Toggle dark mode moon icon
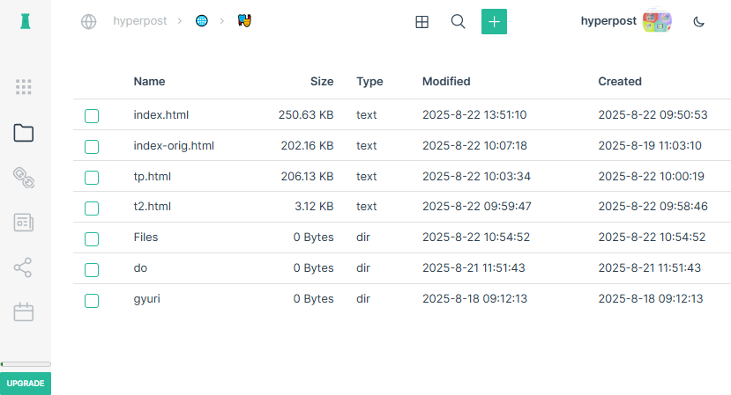 [698, 22]
